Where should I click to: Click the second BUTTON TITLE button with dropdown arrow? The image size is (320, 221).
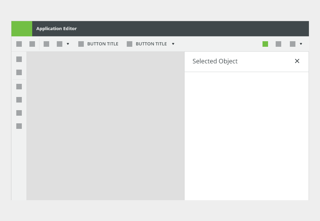click(151, 44)
